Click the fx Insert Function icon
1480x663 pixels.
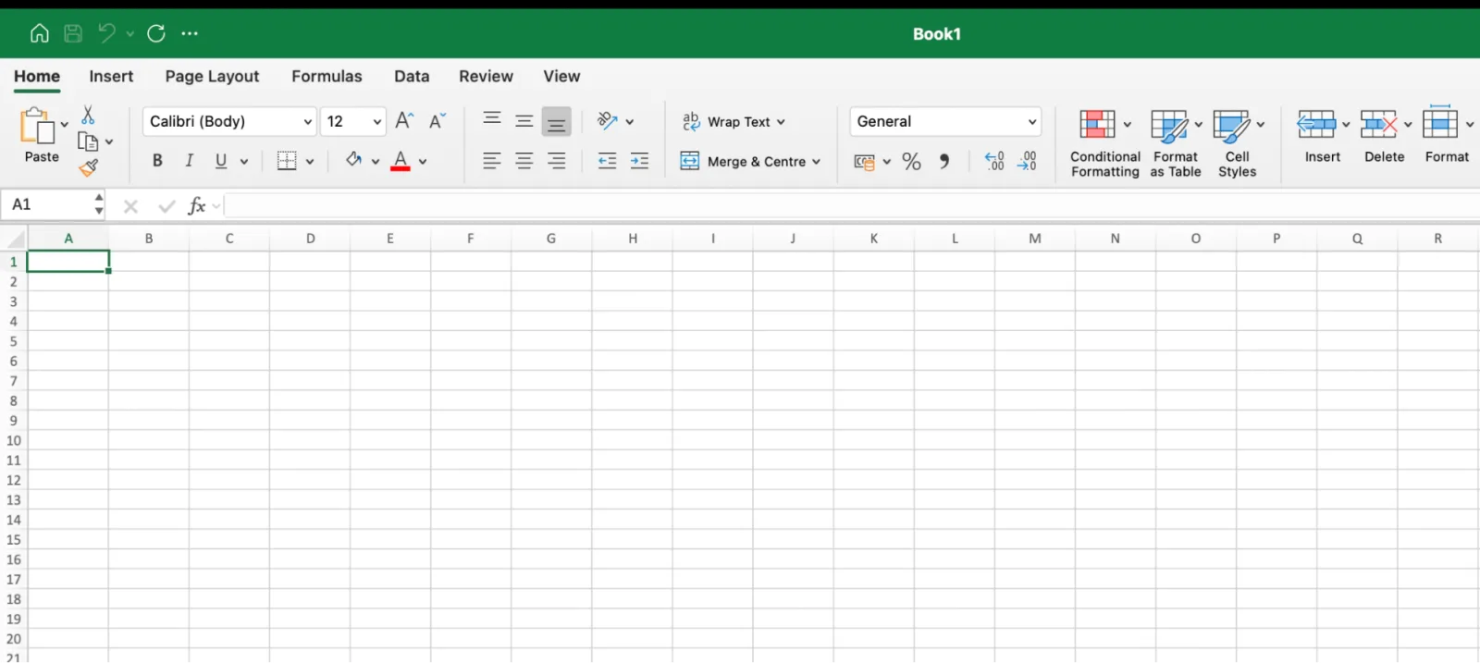click(196, 205)
